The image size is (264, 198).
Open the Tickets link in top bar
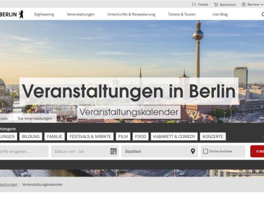pyautogui.click(x=200, y=4)
